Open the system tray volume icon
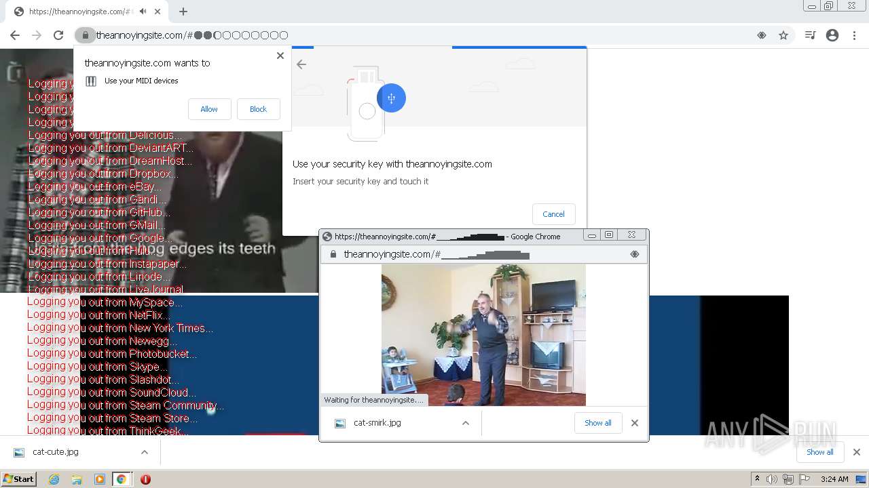The image size is (869, 488). click(x=772, y=479)
